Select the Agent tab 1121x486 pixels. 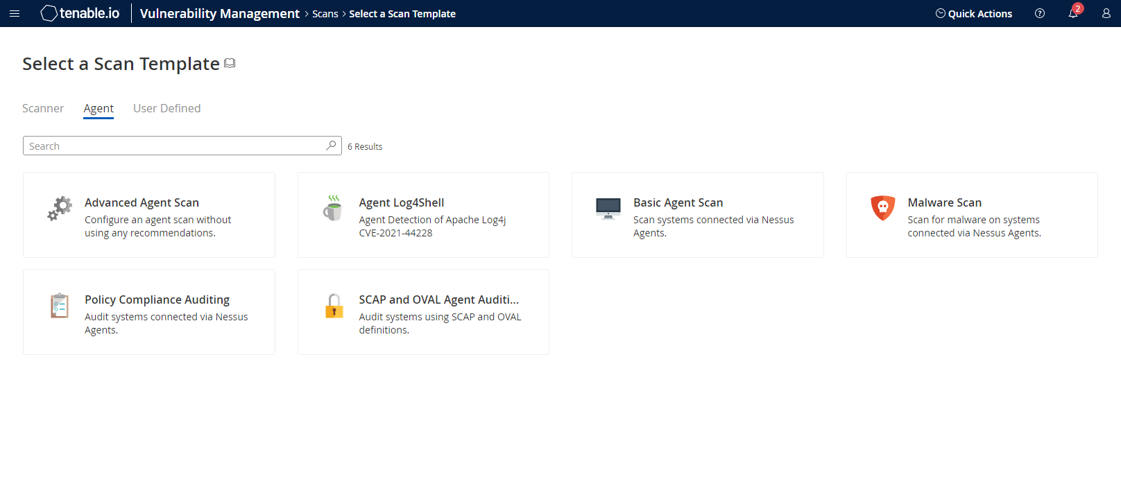pyautogui.click(x=99, y=108)
